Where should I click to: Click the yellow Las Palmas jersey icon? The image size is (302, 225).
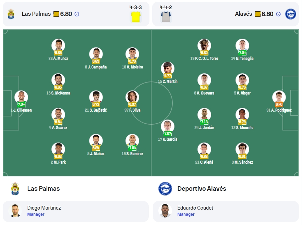pos(136,17)
